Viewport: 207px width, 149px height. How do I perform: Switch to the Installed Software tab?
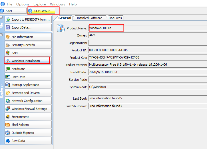pyautogui.click(x=89, y=18)
